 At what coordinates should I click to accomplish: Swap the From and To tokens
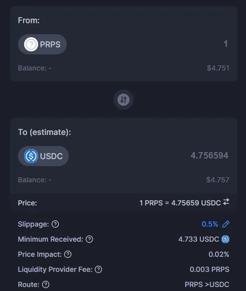(x=124, y=100)
